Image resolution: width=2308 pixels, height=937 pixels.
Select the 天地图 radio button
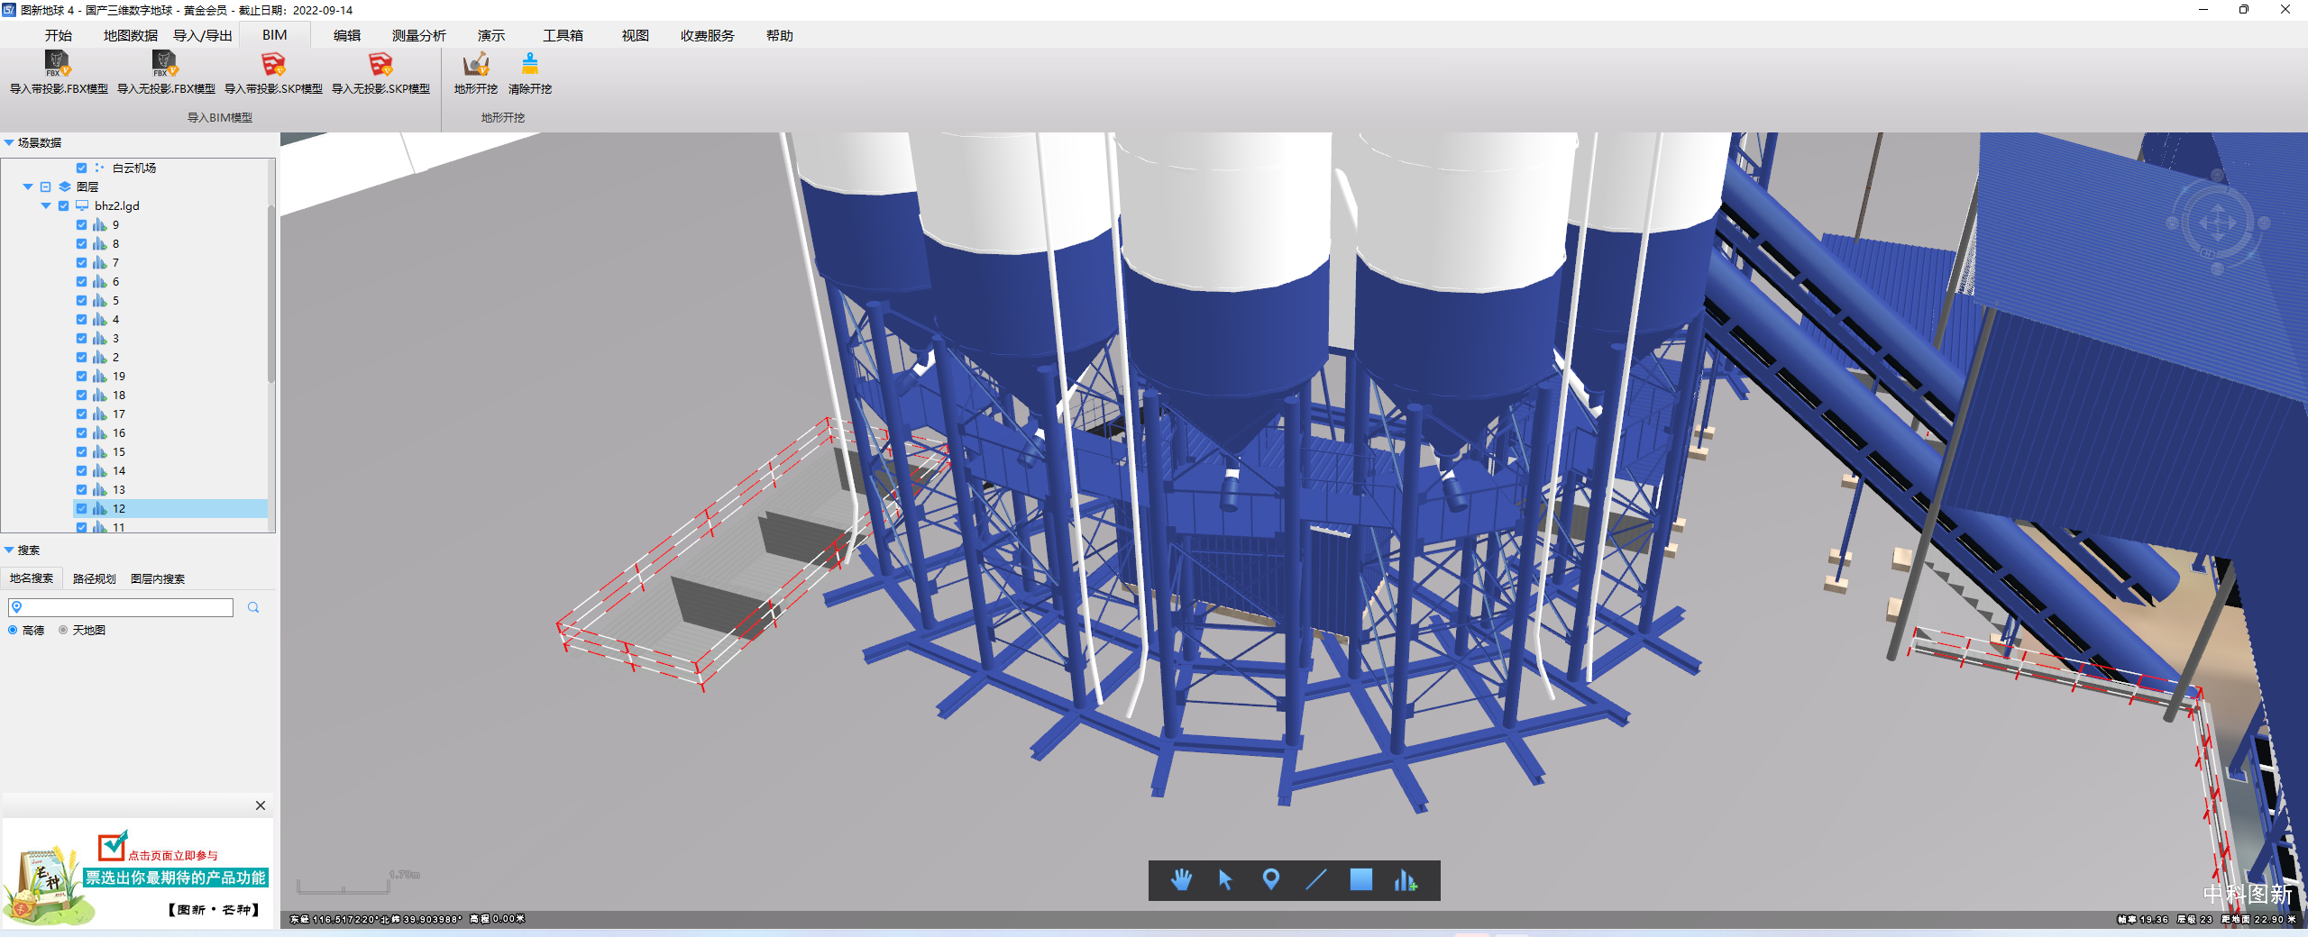point(63,631)
